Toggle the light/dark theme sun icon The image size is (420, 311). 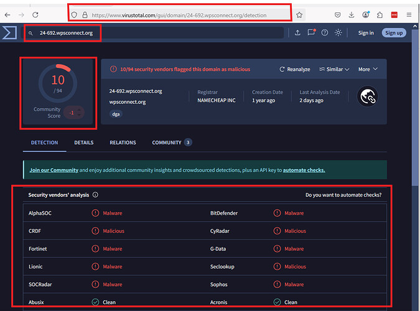[338, 33]
